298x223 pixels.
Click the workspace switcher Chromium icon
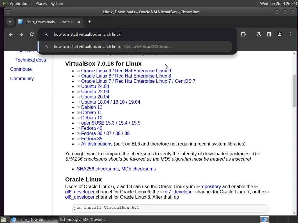(x=264, y=220)
